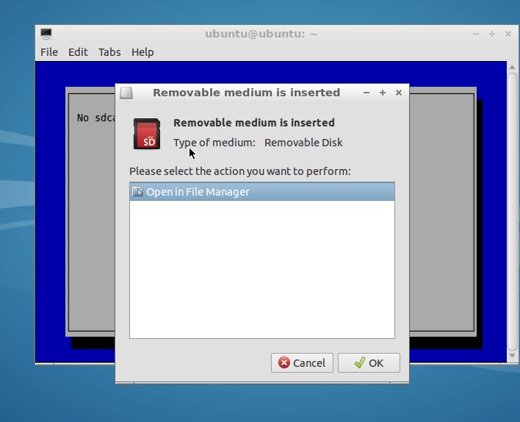
Task: Close the ubuntu@ubuntu terminal window
Action: (x=508, y=34)
